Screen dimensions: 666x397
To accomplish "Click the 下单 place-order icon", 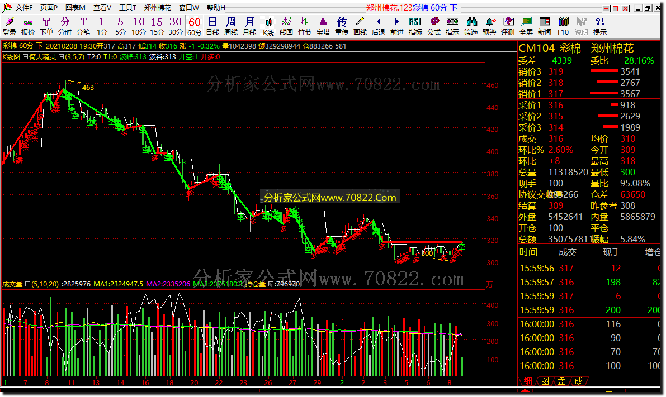I will tap(46, 26).
